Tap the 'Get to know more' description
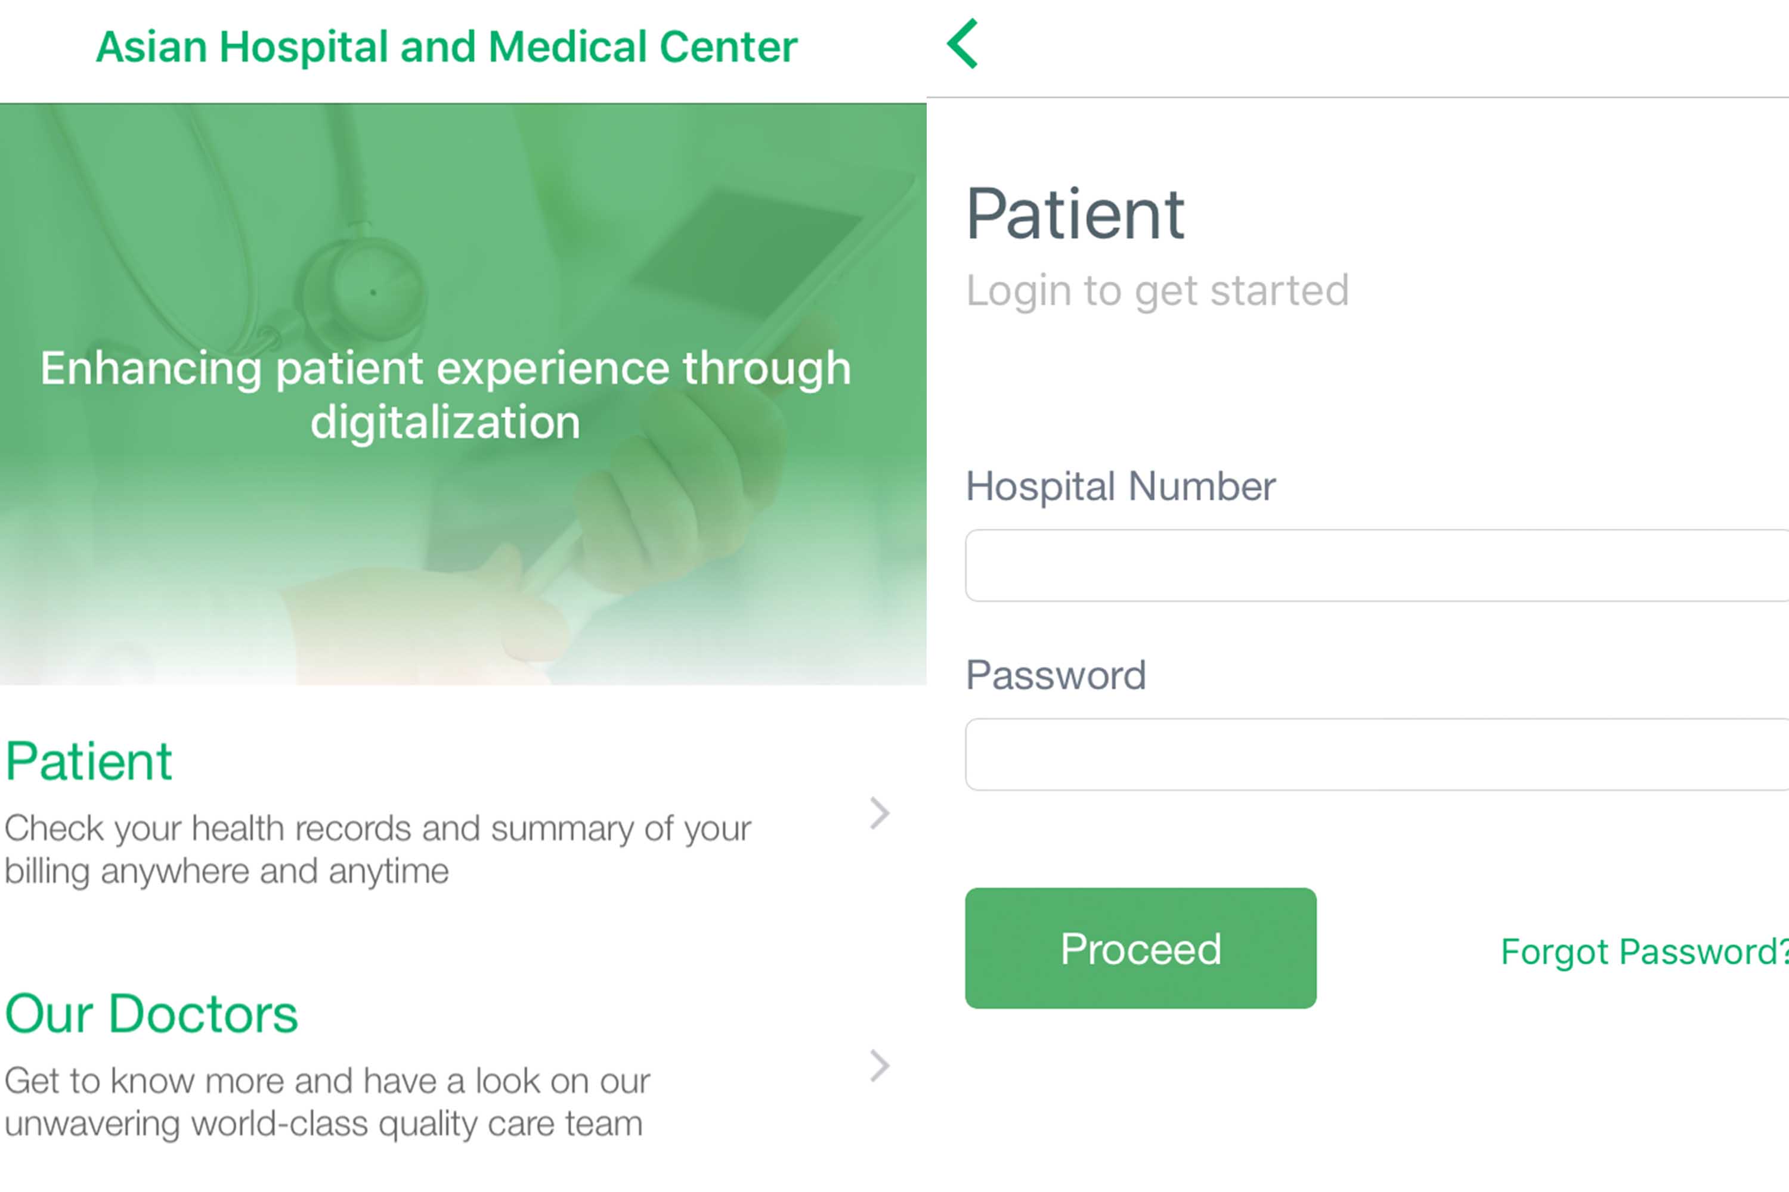This screenshot has width=1789, height=1192. (x=327, y=1101)
